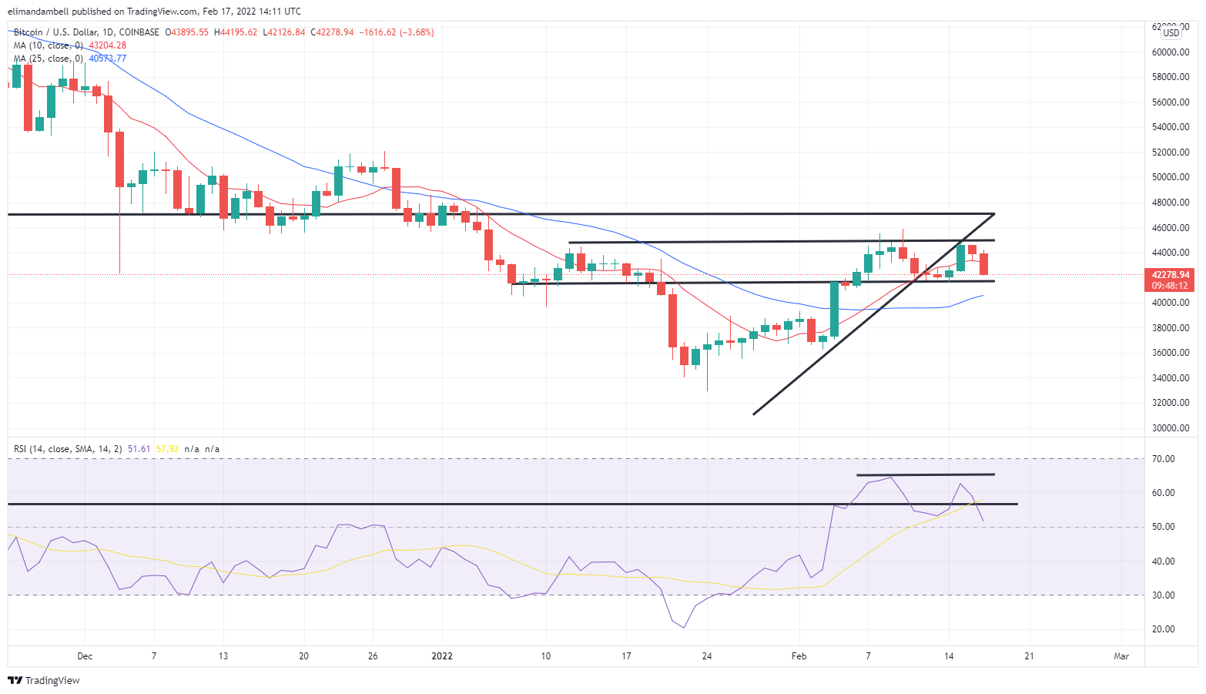Click the red current price label 42278.94
Viewport: 1206px width, 694px height.
pyautogui.click(x=1170, y=274)
